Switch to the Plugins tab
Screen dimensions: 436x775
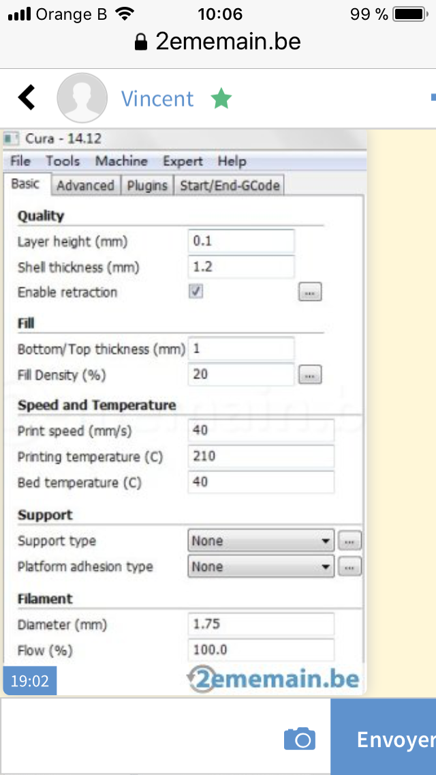coord(147,186)
